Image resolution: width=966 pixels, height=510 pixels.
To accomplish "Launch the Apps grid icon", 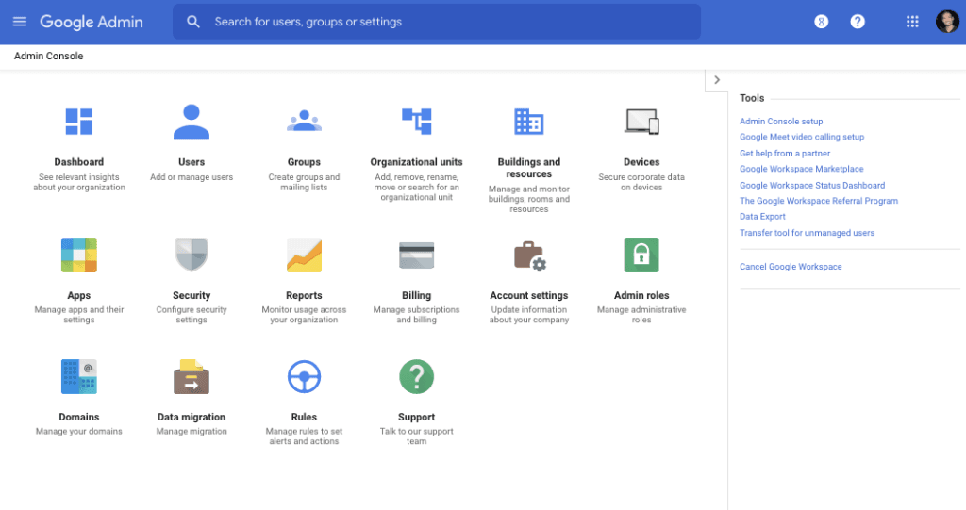I will 79,255.
